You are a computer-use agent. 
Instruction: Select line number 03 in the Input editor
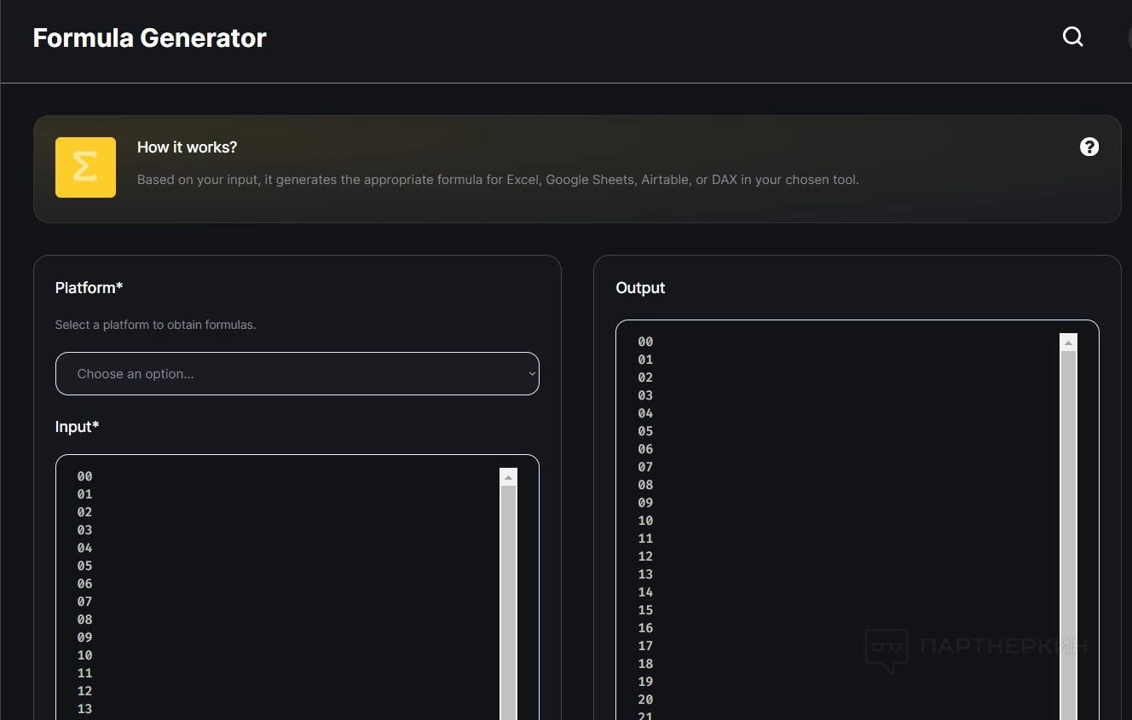84,530
